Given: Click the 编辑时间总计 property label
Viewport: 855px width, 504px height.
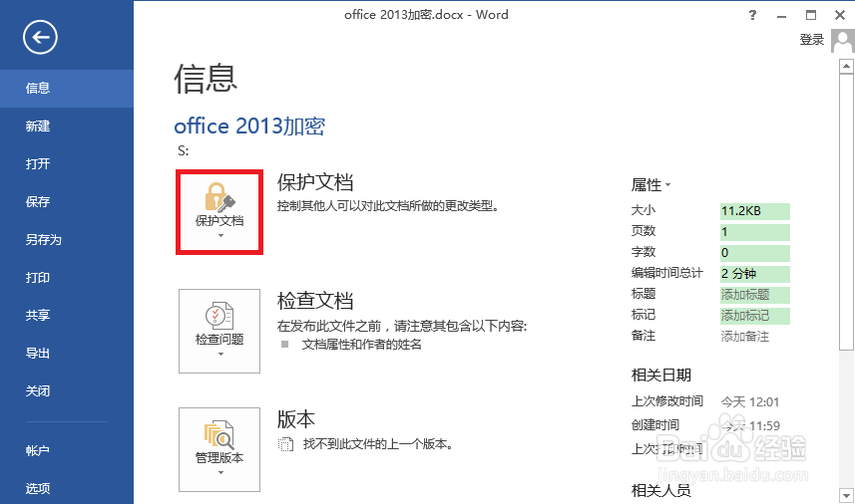Looking at the screenshot, I should (666, 273).
